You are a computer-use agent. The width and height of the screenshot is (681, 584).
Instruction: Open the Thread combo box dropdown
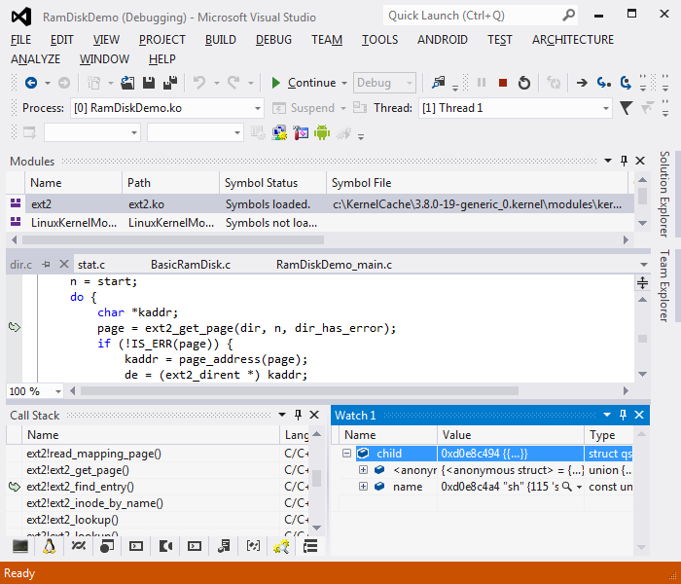coord(606,108)
